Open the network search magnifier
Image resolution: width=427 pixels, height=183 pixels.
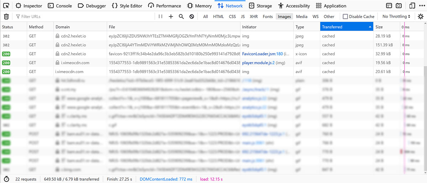181,16
